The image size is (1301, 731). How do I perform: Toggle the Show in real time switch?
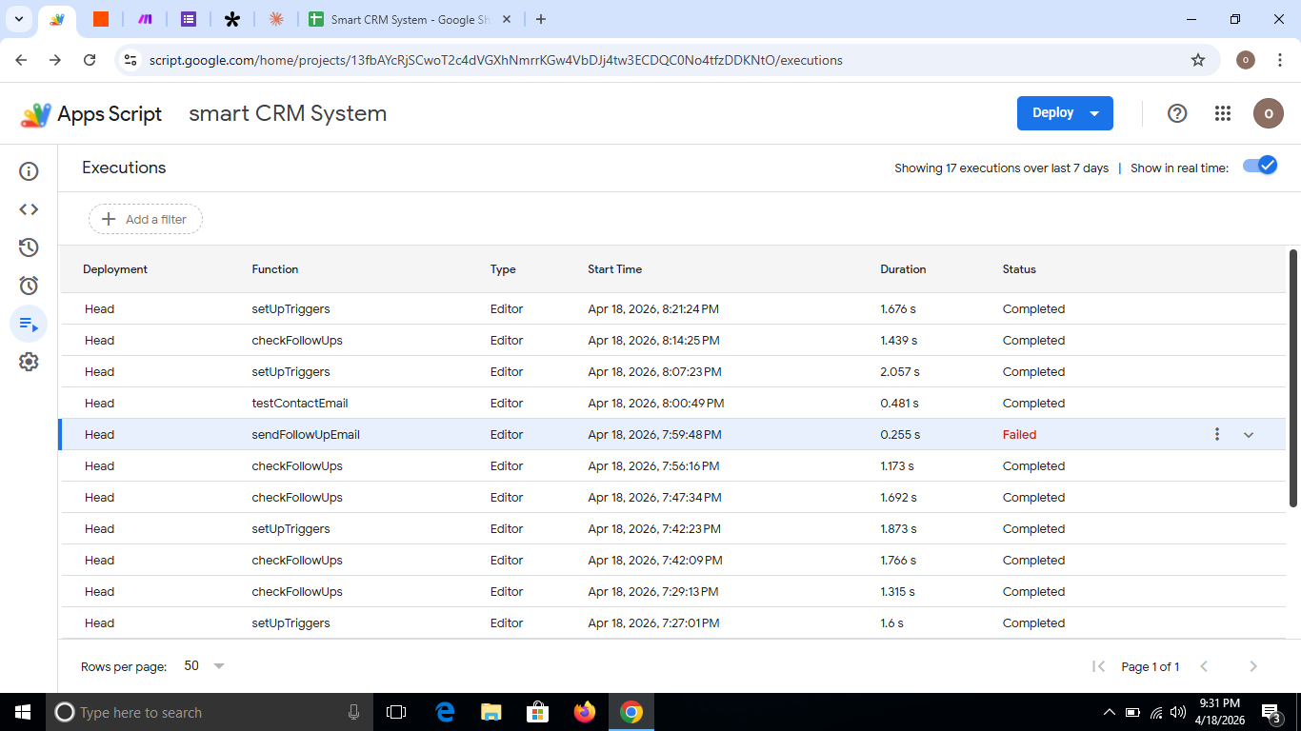tap(1260, 166)
